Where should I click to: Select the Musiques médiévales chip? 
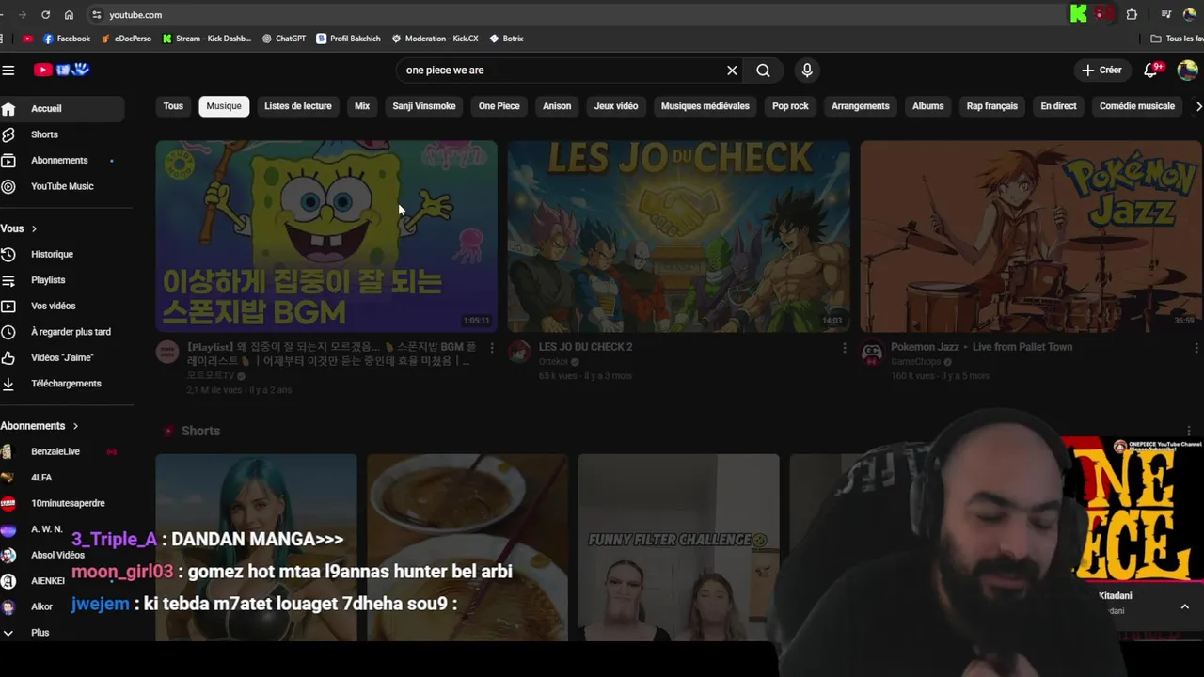(x=705, y=106)
